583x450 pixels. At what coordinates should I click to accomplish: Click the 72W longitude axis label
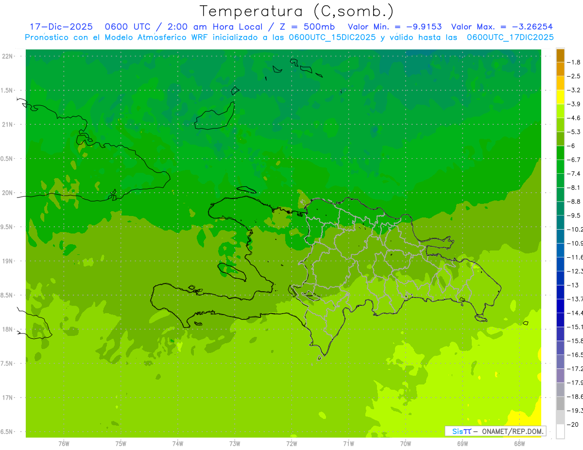coord(291,443)
